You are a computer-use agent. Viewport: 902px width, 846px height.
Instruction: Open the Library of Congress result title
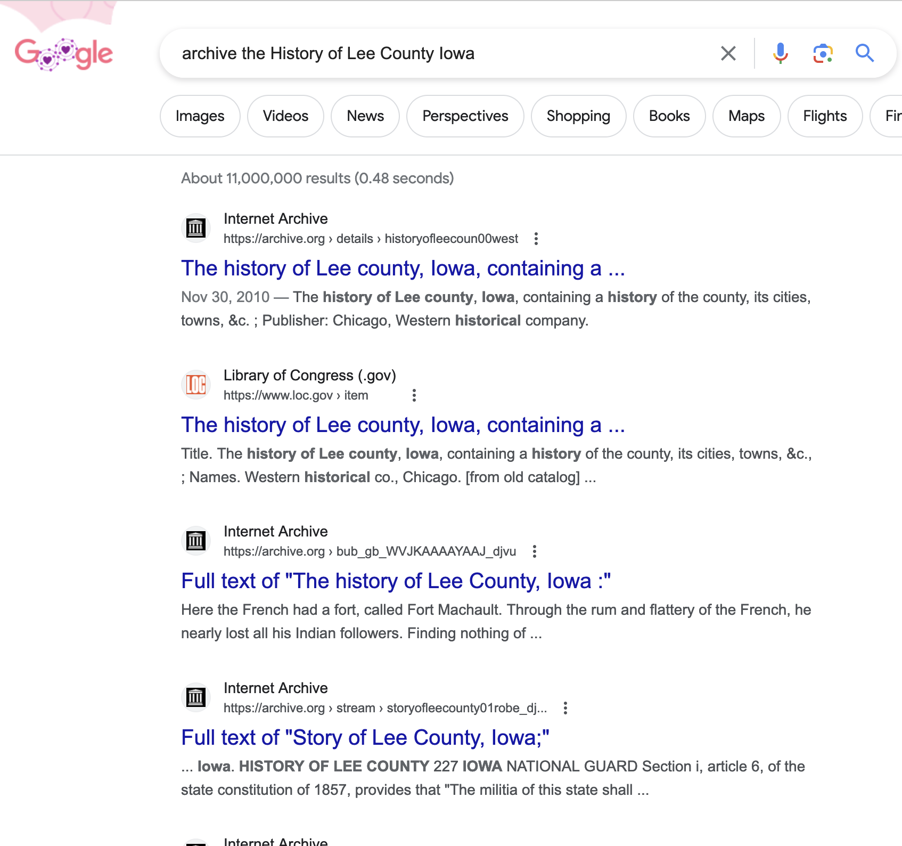pyautogui.click(x=403, y=425)
